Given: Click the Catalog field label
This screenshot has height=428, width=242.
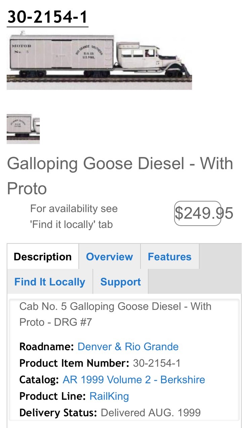Looking at the screenshot, I should pyautogui.click(x=36, y=380).
